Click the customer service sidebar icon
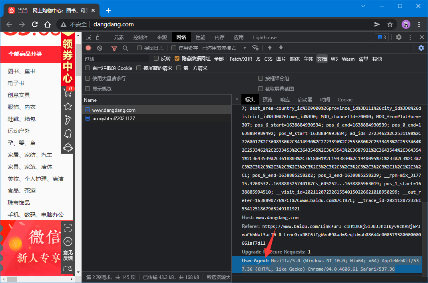Screen dimensions: 428x283 pos(68,147)
